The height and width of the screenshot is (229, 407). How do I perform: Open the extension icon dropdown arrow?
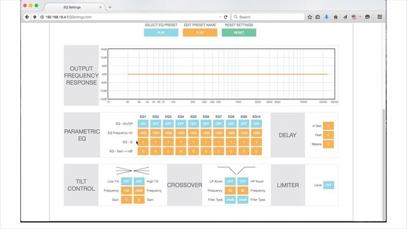click(360, 17)
